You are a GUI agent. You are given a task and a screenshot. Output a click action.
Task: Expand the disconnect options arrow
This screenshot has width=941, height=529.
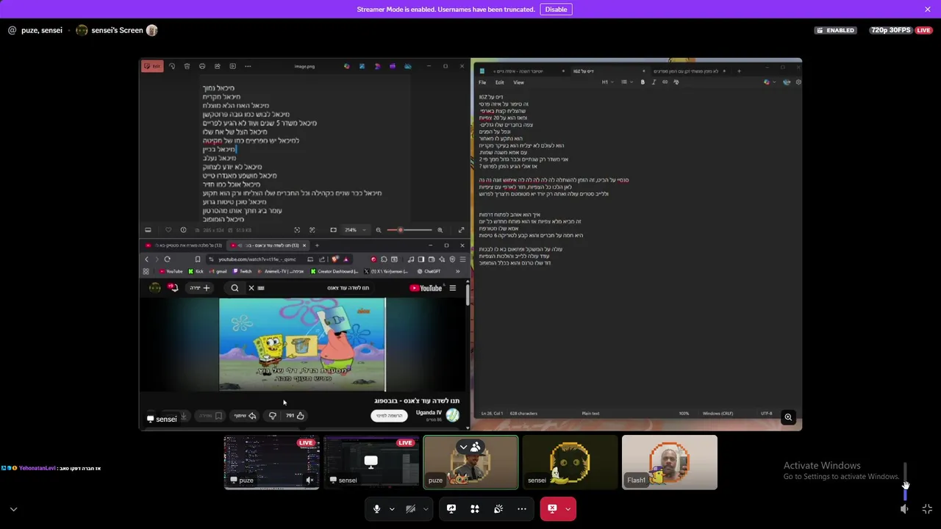click(568, 508)
